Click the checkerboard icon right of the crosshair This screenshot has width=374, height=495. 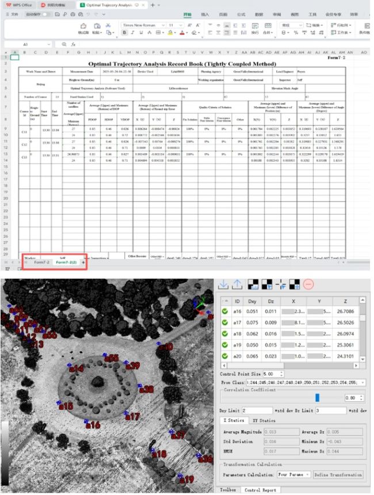click(294, 284)
